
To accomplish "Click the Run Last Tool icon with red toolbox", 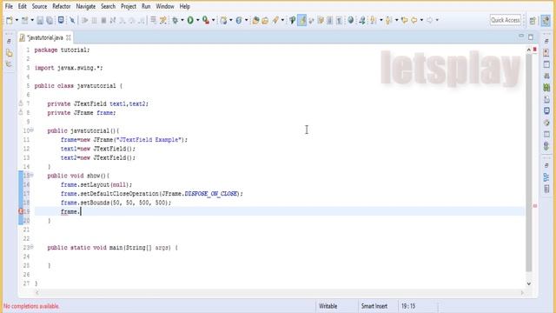I will (206, 20).
